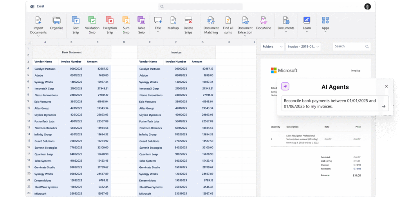Click the Amount header in Bank Statement
This screenshot has width=401, height=197.
point(98,62)
